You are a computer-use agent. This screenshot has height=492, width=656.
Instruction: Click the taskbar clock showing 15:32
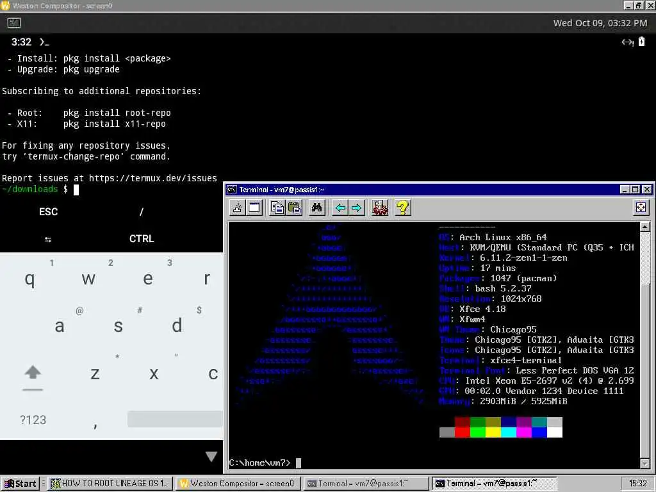point(637,484)
